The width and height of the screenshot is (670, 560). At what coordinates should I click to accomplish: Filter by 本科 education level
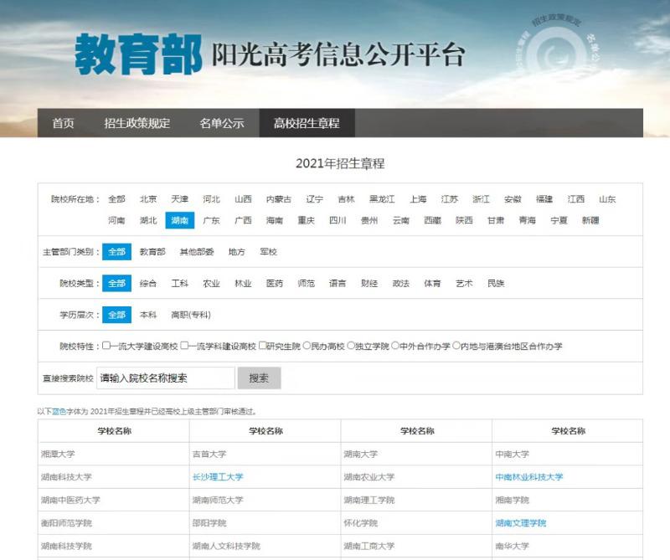[x=148, y=315]
